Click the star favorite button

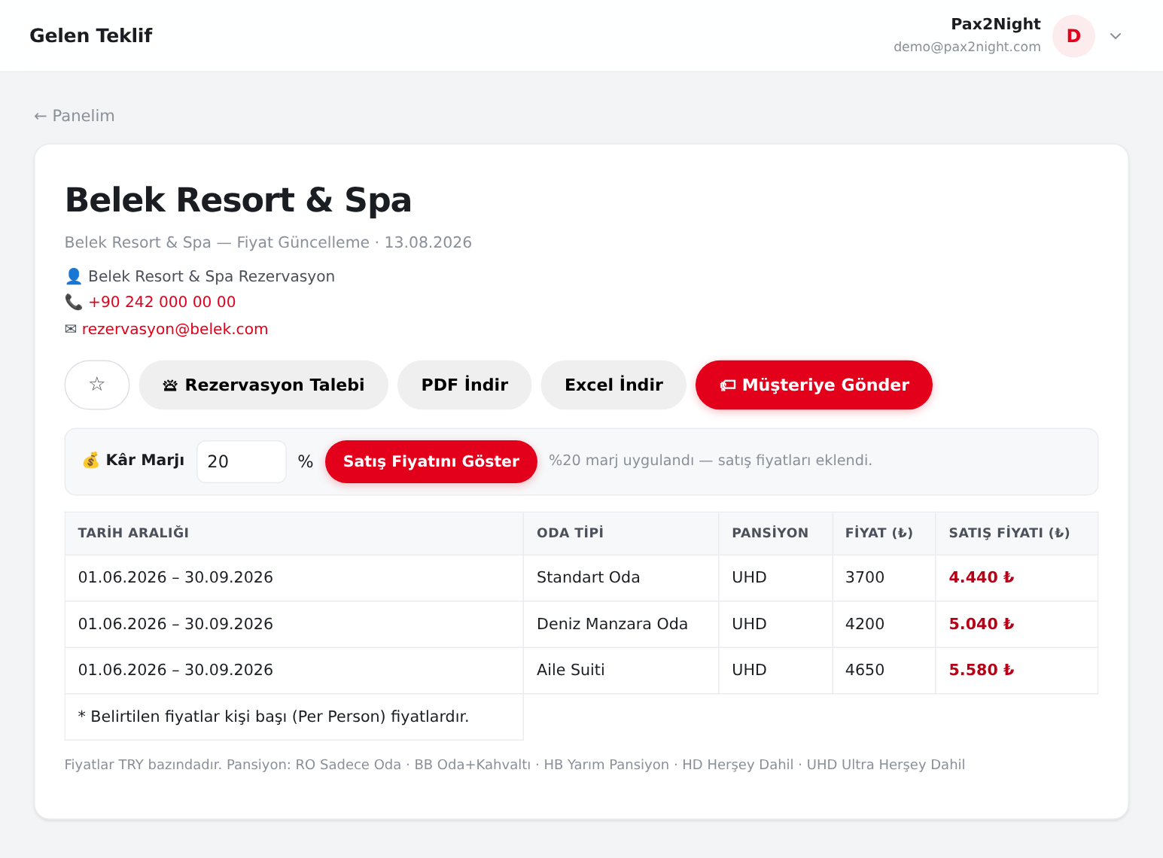point(97,385)
